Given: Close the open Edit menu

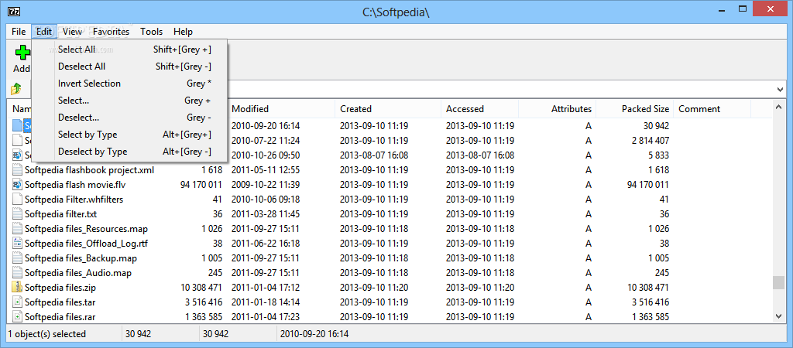Looking at the screenshot, I should pyautogui.click(x=44, y=32).
